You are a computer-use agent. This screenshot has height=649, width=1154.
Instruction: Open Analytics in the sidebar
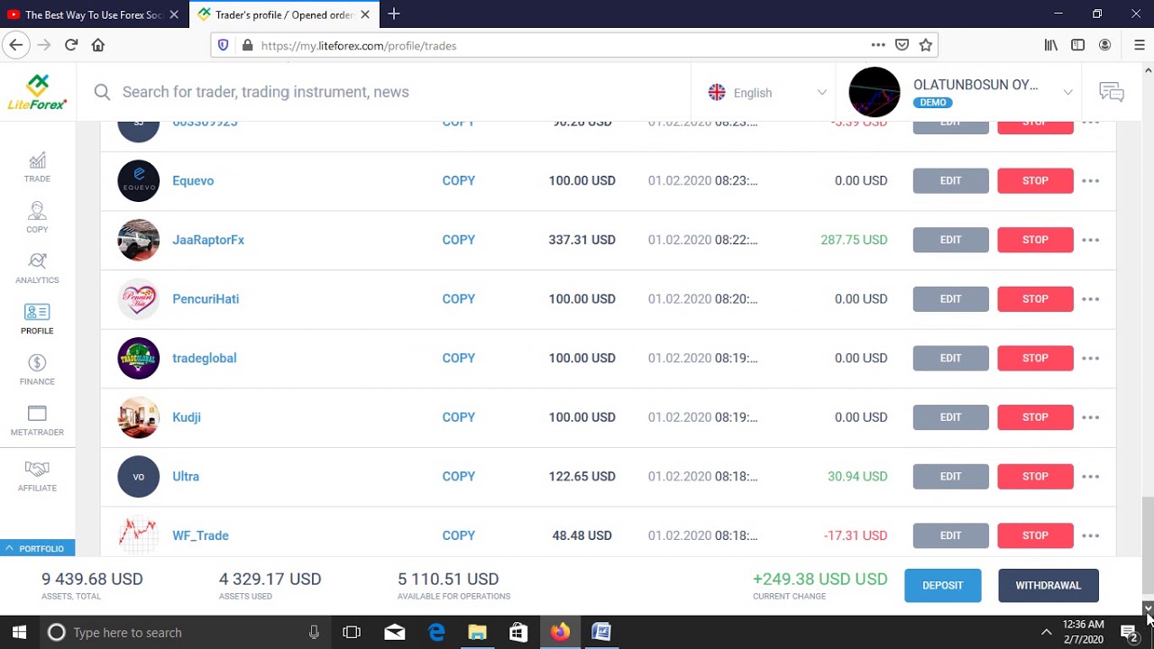(x=37, y=269)
